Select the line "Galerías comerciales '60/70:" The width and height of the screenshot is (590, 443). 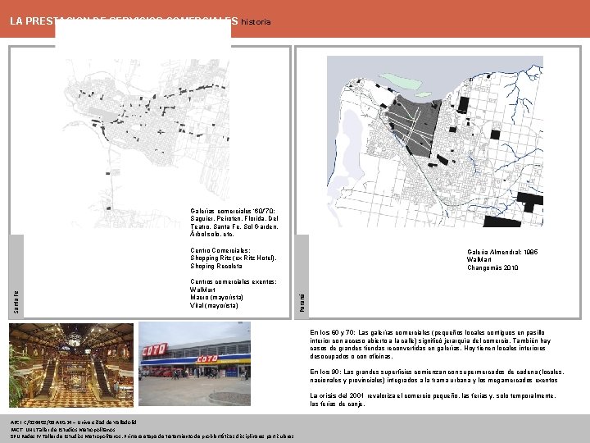click(233, 211)
